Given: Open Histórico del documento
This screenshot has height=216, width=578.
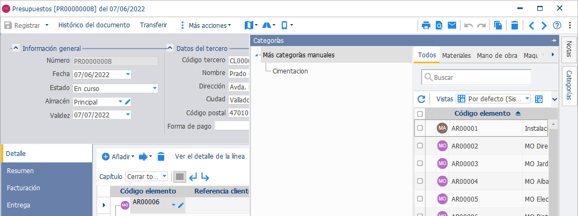Looking at the screenshot, I should coord(94,25).
